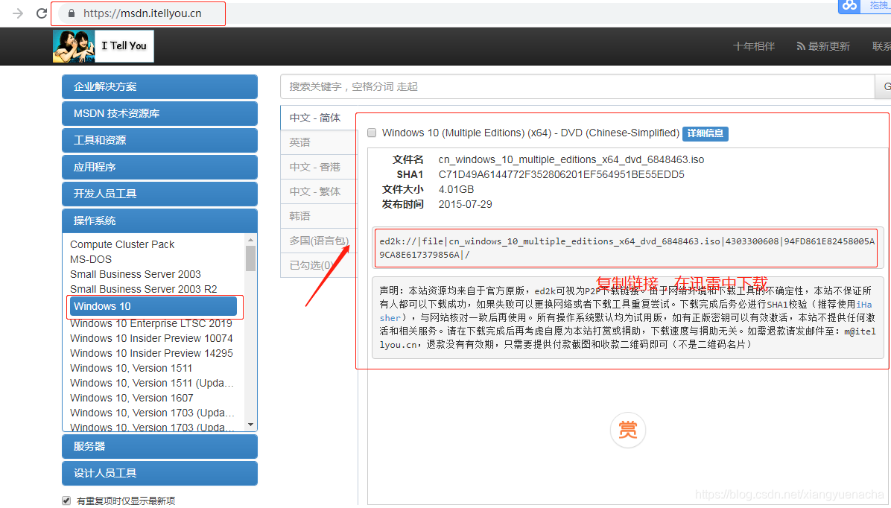Select Windows 10 Enterprise LTSC 2019
This screenshot has height=508, width=891.
point(151,323)
